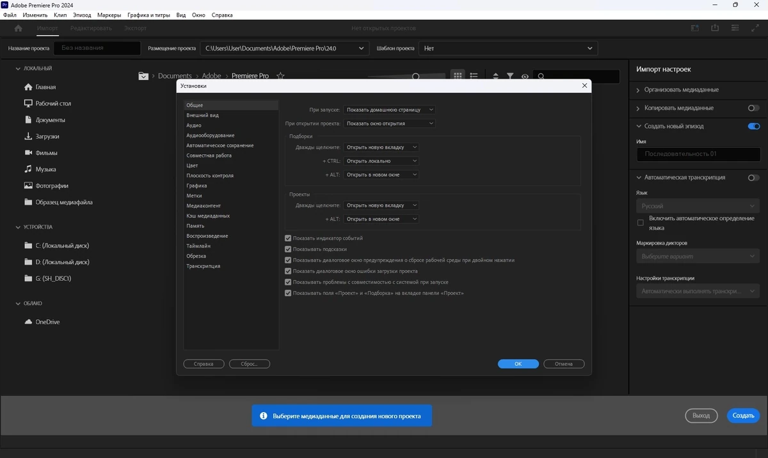Open Файл menu
Viewport: 768px width, 458px height.
(x=10, y=15)
